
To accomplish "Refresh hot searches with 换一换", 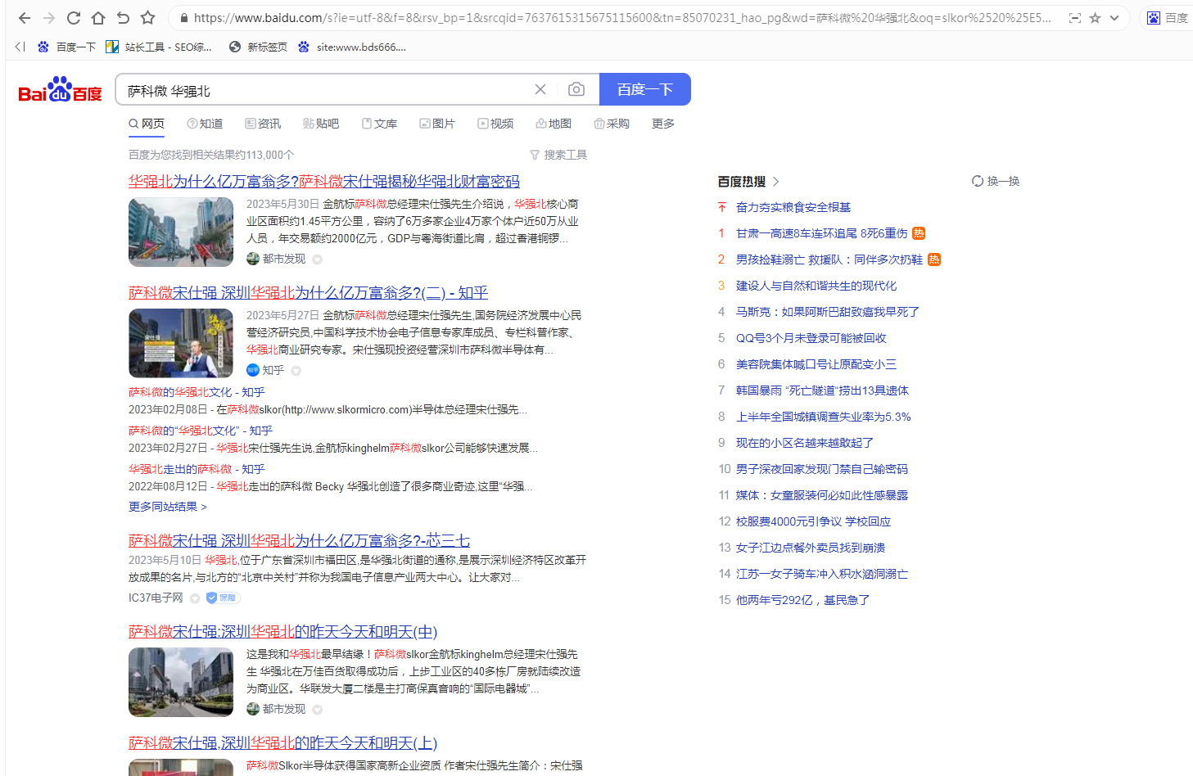I will click(996, 181).
